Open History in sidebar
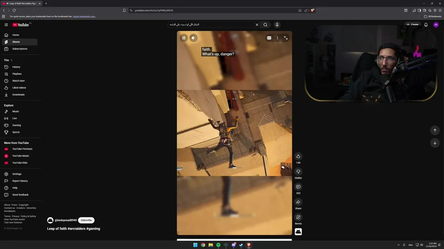 20,67
